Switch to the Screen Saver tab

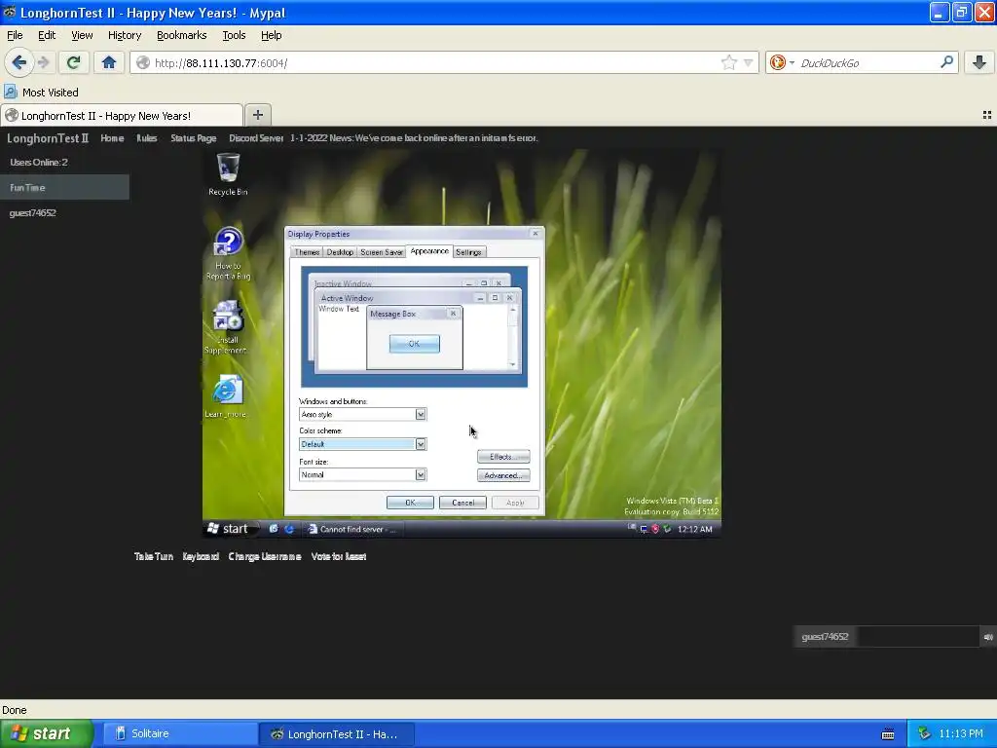coord(382,252)
